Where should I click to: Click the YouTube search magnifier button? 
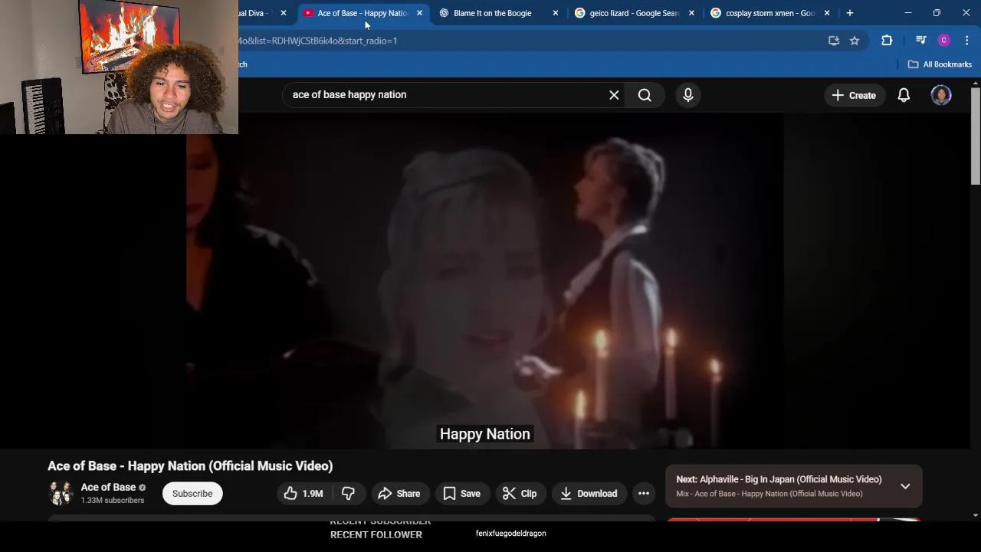[x=645, y=95]
